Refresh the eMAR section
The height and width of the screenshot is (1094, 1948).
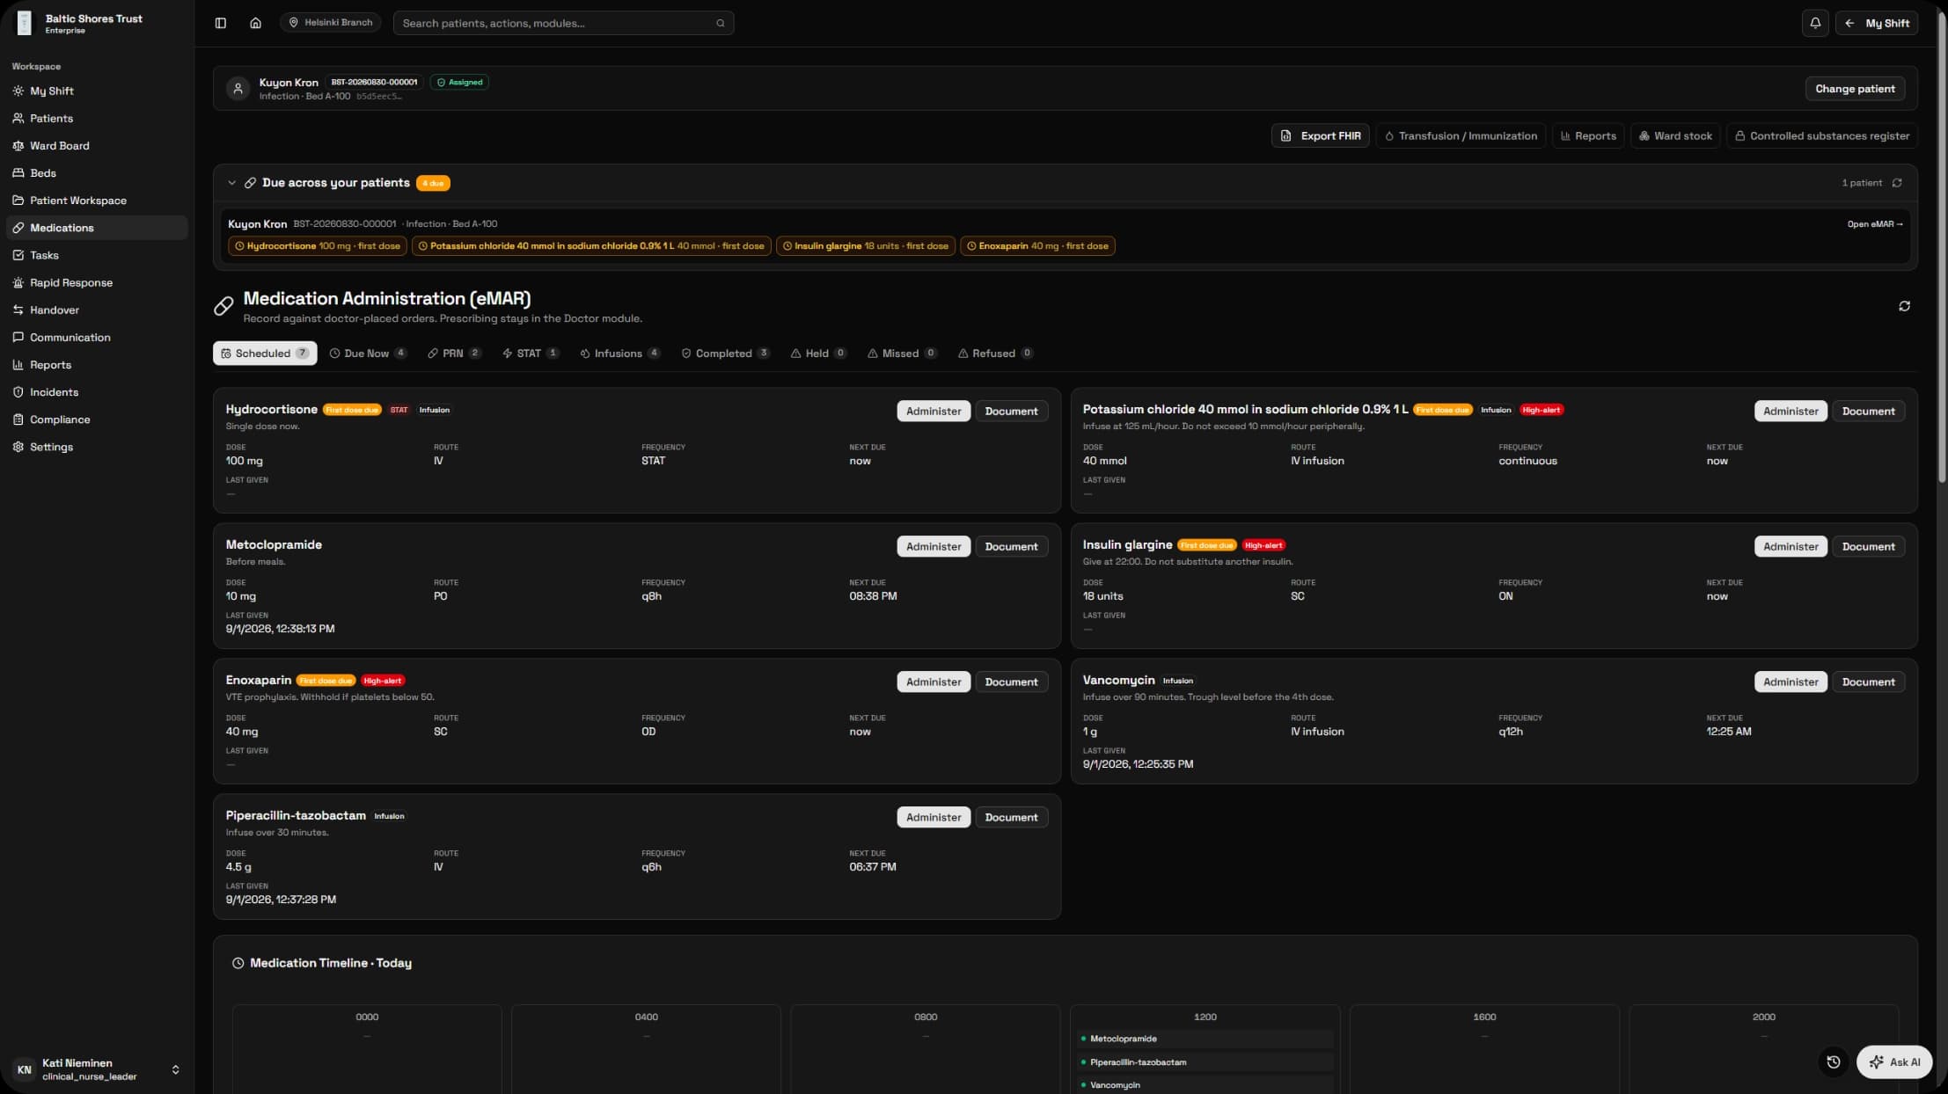pyautogui.click(x=1904, y=306)
